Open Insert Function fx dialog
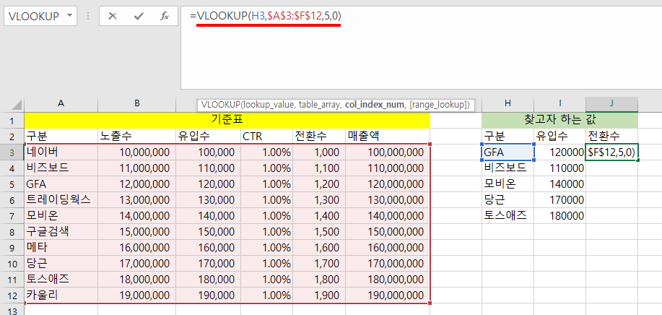Screen dimensions: 662x315 tap(164, 16)
